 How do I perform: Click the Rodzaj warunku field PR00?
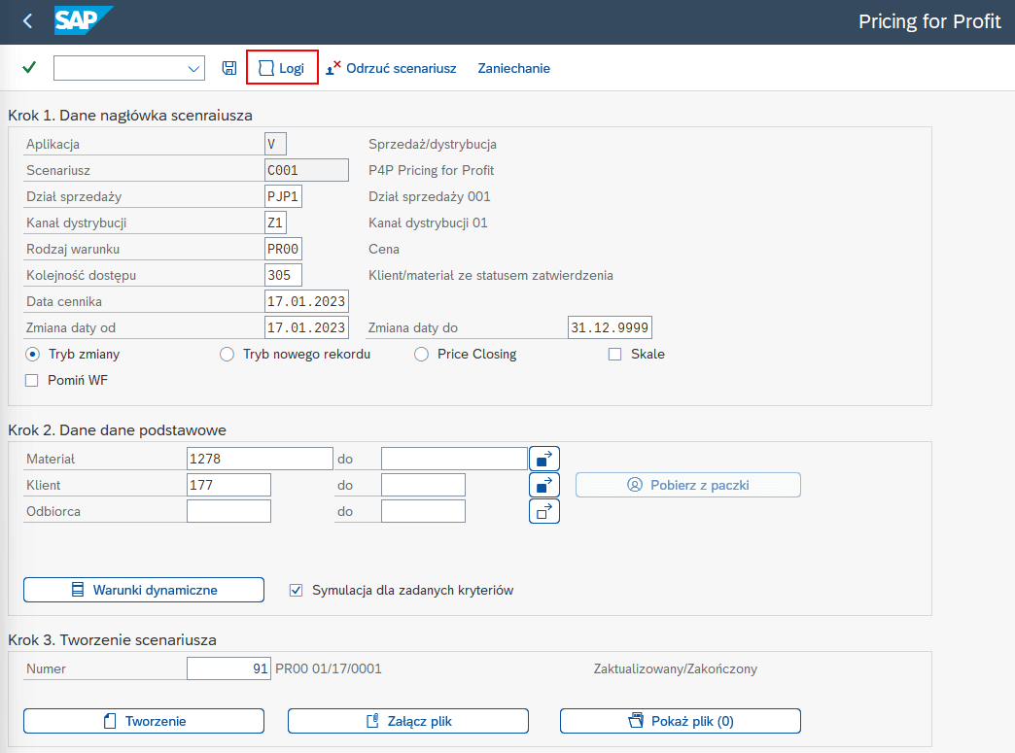(283, 249)
